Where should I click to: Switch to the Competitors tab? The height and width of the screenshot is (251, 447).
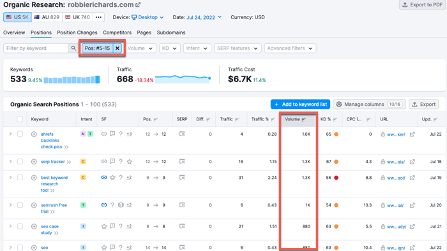117,32
